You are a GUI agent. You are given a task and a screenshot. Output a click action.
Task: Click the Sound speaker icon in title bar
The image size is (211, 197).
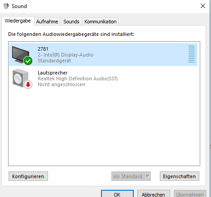tap(6, 6)
